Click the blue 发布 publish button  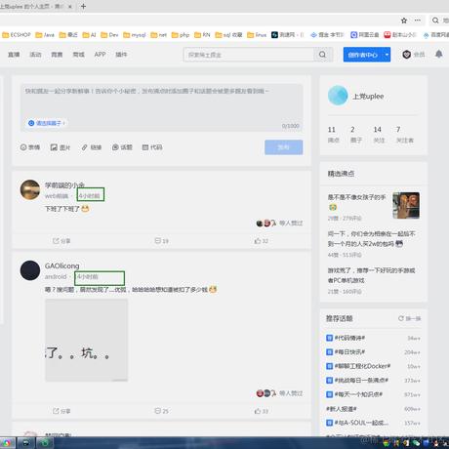coord(283,147)
